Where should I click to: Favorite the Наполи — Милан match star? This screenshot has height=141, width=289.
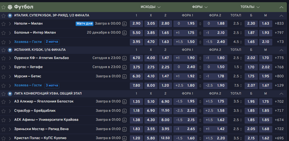[x=4, y=24]
